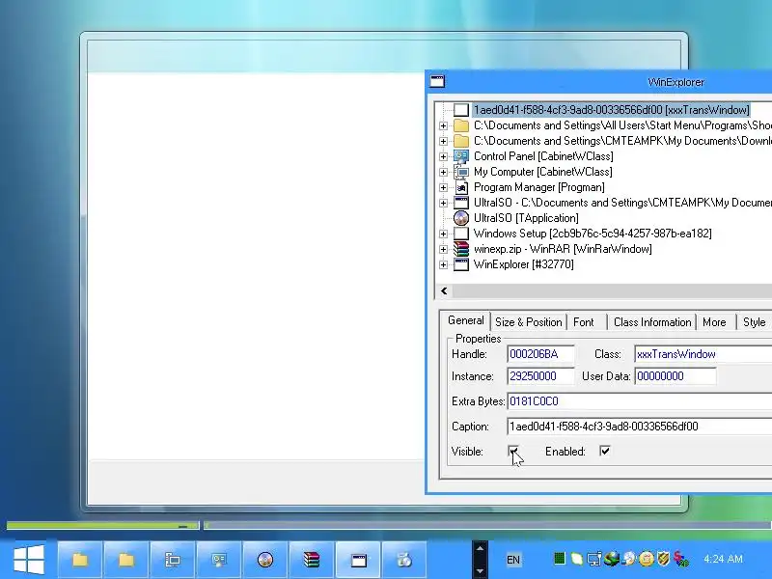The image size is (772, 579).
Task: Click the 4:24 AM clock
Action: click(x=723, y=559)
